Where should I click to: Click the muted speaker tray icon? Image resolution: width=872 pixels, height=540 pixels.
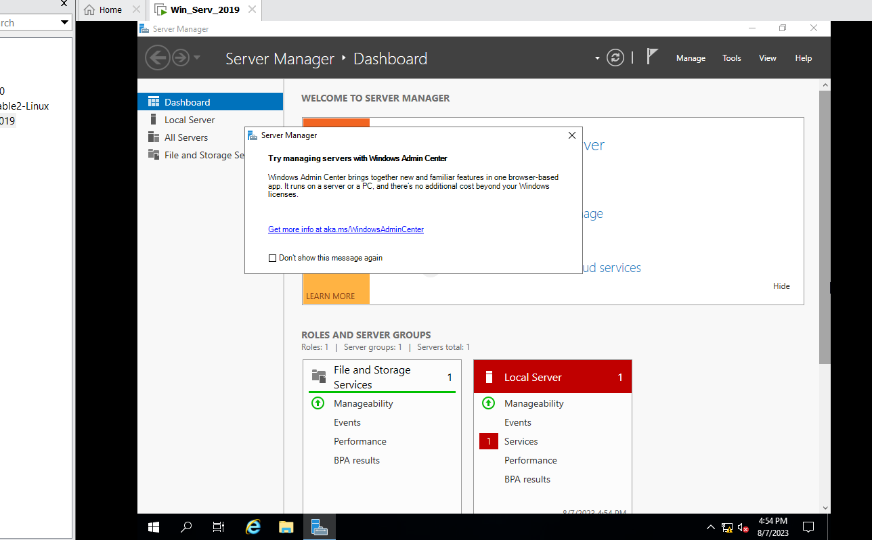743,527
